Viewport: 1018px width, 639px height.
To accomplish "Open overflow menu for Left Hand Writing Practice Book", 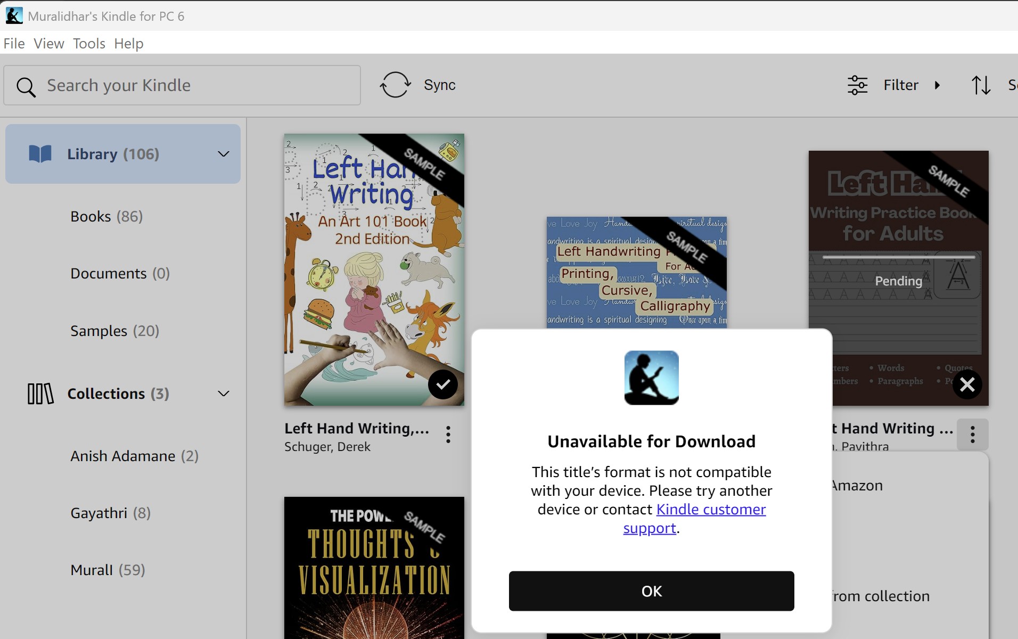I will (973, 435).
